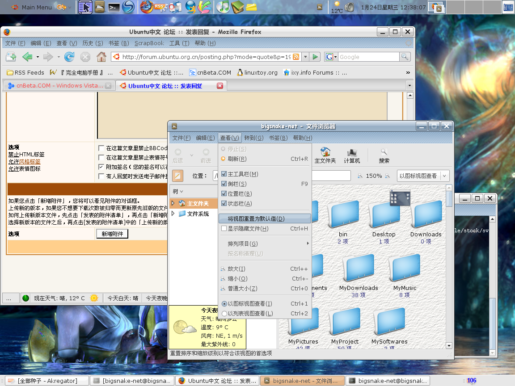Click the blue swirl launcher in top panel
Screen dimensions: 515x386
(128, 7)
